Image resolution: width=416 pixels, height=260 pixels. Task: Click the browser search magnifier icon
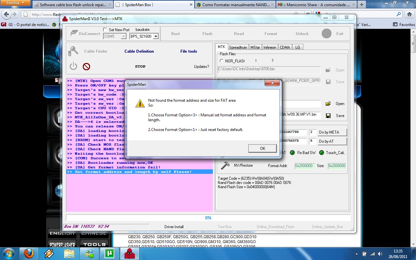[399, 14]
